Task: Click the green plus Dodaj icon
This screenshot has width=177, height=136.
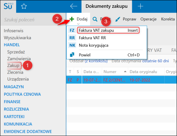Action: point(72,19)
